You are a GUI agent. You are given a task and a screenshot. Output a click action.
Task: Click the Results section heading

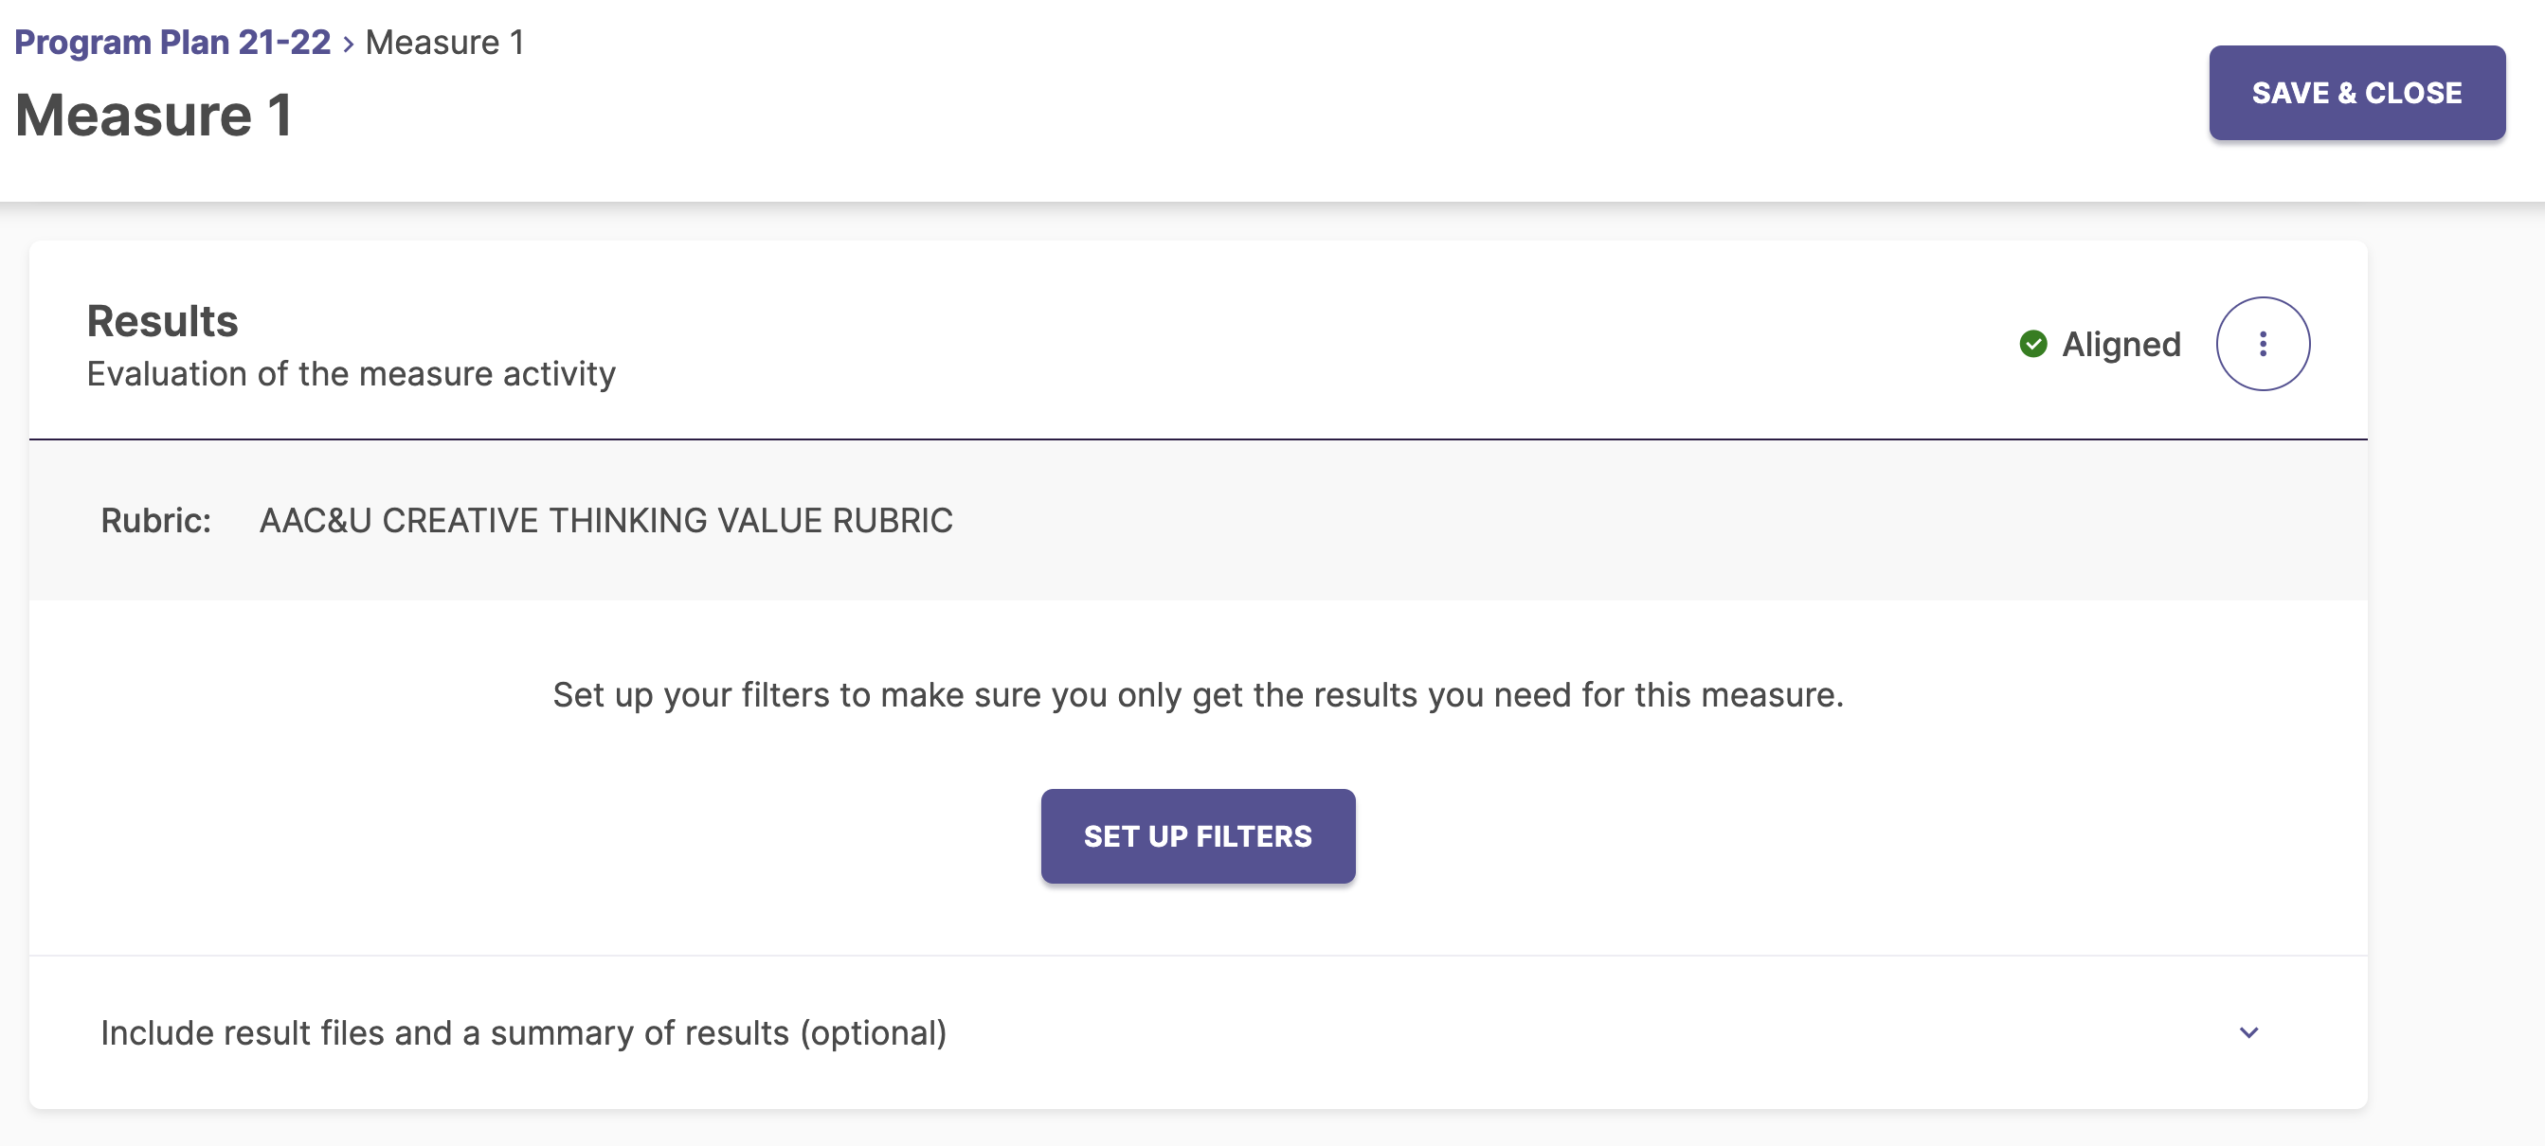[x=162, y=321]
